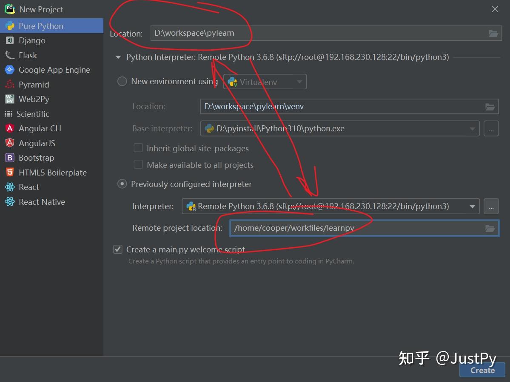Screen dimensions: 510x382
Task: Click the Google App Engine icon
Action: (9, 70)
